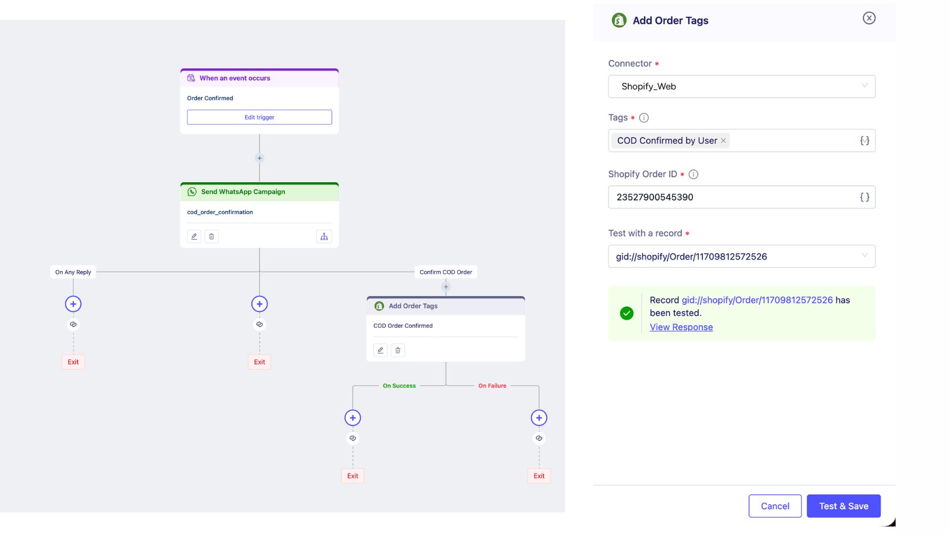Viewport: 949px width, 534px height.
Task: Cancel the Add Order Tags panel
Action: point(775,506)
